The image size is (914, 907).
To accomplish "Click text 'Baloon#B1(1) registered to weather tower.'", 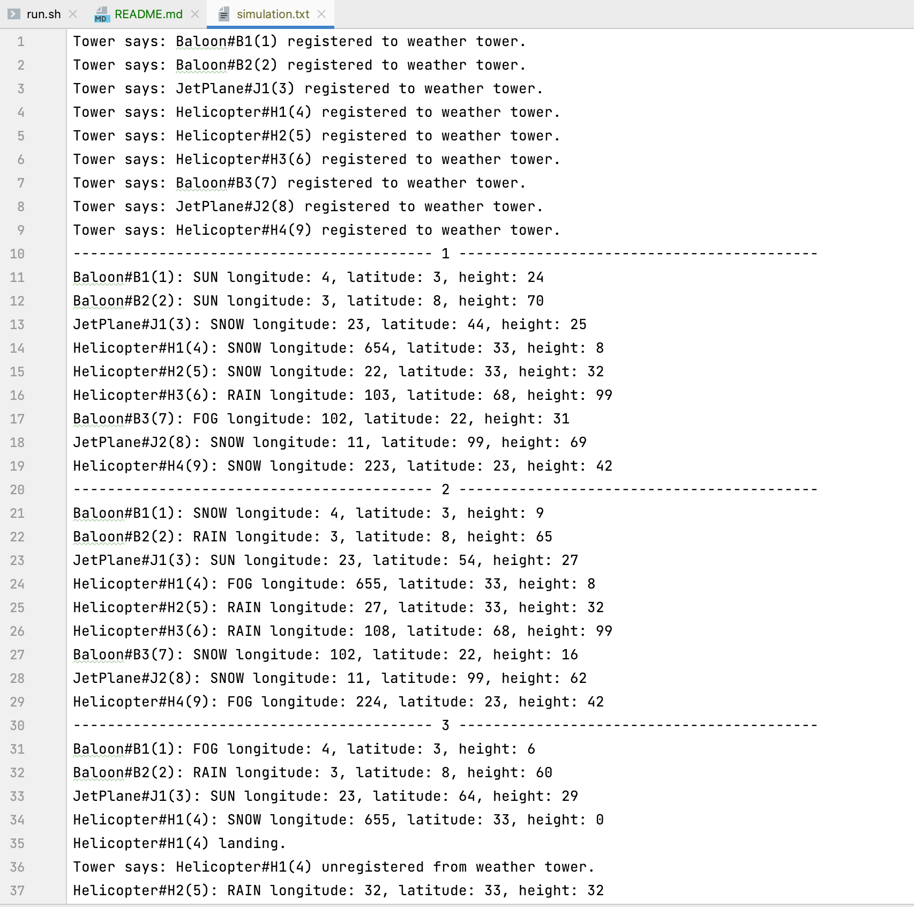I will pyautogui.click(x=351, y=42).
